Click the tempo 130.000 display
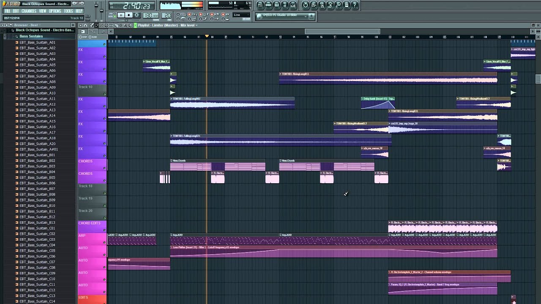Image resolution: width=541 pixels, height=304 pixels. [151, 15]
